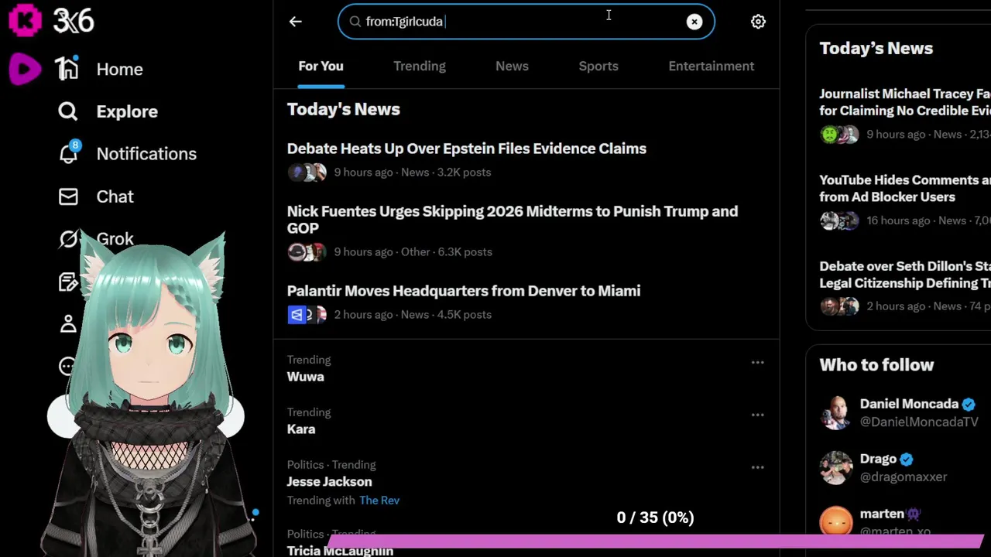
Task: Click the Home house icon
Action: pyautogui.click(x=68, y=69)
